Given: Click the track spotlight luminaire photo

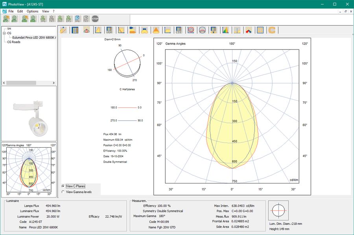Looking at the screenshot, I should click(x=29, y=113).
